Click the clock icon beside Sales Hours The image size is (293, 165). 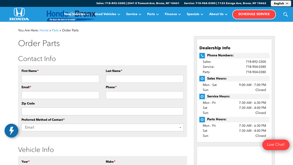(202, 78)
